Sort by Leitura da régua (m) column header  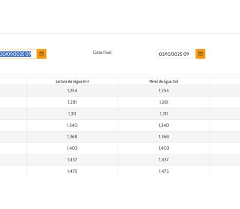72,81
